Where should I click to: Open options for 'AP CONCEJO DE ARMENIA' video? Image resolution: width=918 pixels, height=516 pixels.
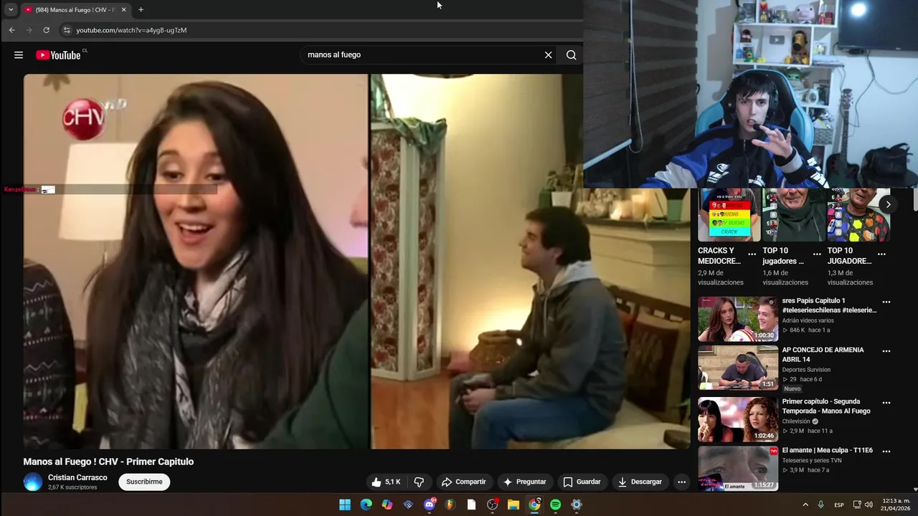886,351
